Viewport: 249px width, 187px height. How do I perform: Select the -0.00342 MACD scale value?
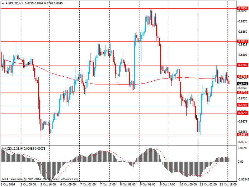[x=242, y=180]
